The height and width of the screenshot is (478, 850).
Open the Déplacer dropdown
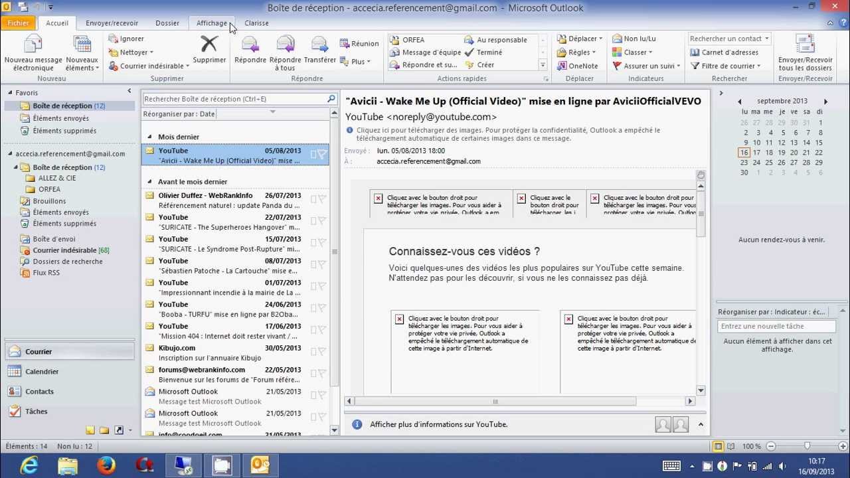(580, 39)
